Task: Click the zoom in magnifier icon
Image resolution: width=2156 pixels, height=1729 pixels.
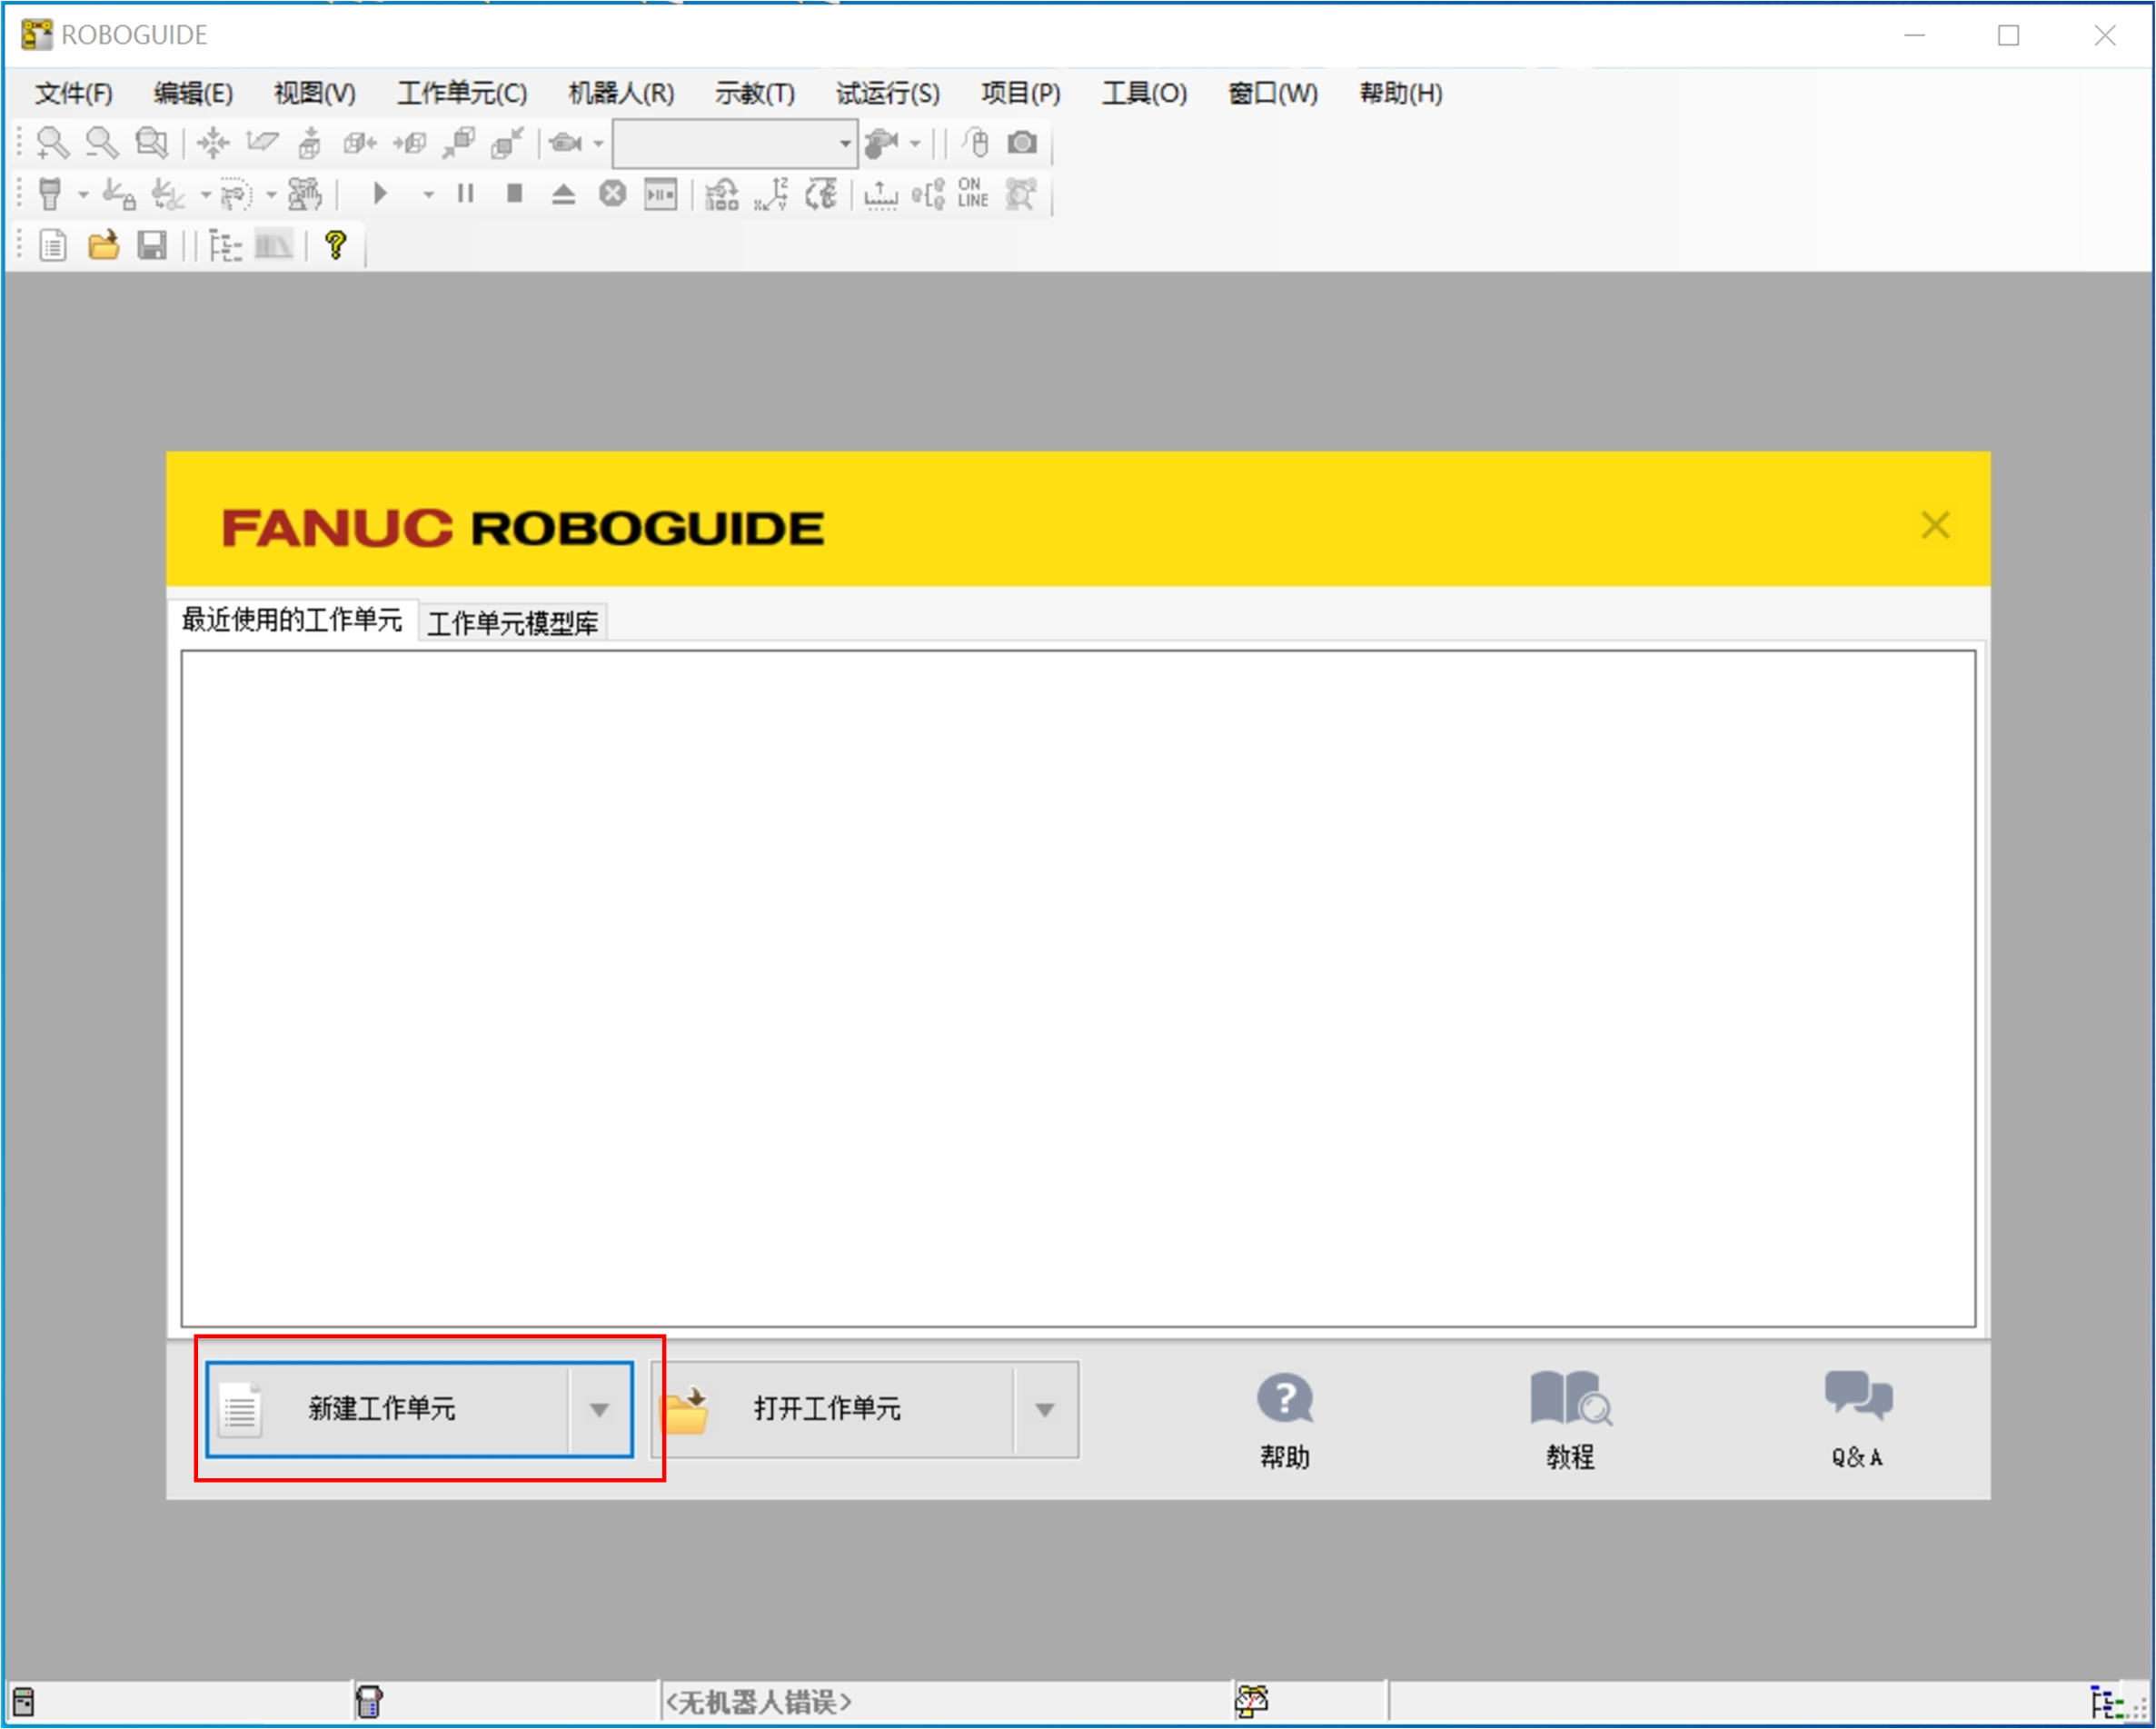Action: pos(51,143)
